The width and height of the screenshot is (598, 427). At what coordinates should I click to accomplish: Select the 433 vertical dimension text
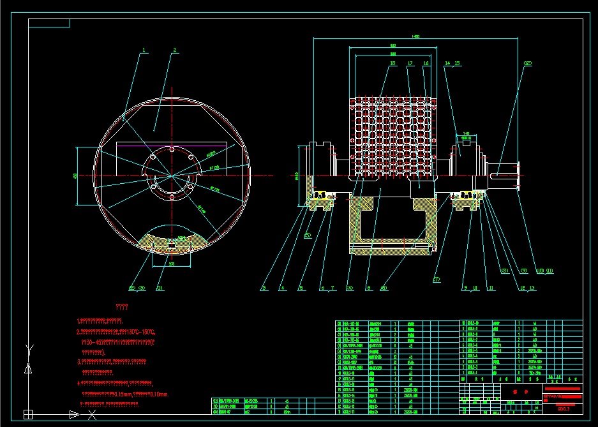pos(75,176)
